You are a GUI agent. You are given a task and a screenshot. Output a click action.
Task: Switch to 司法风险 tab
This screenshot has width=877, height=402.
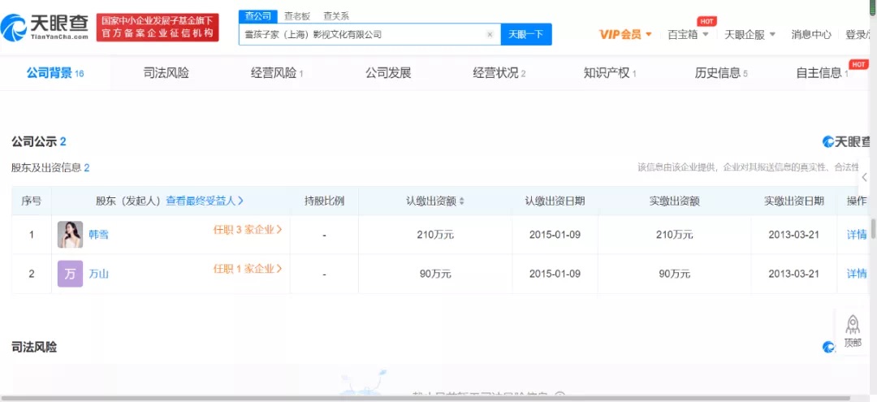(x=166, y=72)
